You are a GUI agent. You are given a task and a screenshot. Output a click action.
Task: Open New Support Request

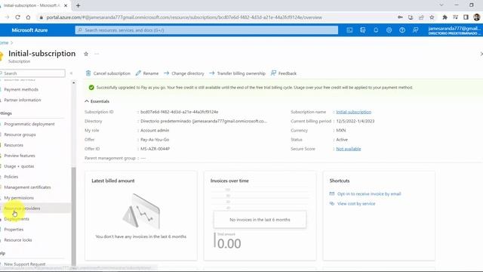[x=25, y=264]
